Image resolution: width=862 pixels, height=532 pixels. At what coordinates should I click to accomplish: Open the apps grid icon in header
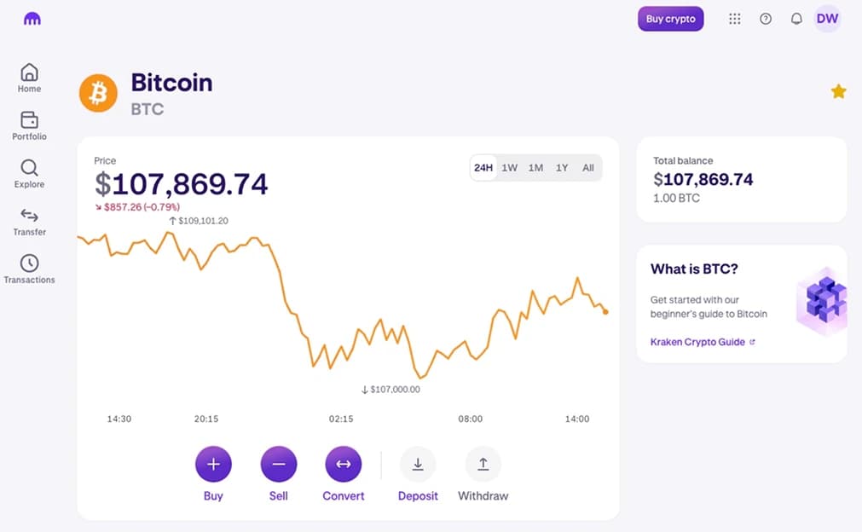[x=734, y=19]
